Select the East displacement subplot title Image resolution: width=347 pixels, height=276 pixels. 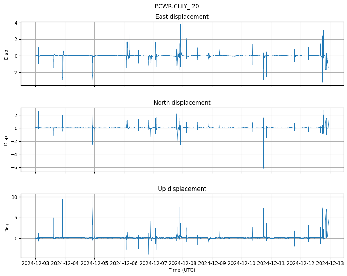[182, 17]
